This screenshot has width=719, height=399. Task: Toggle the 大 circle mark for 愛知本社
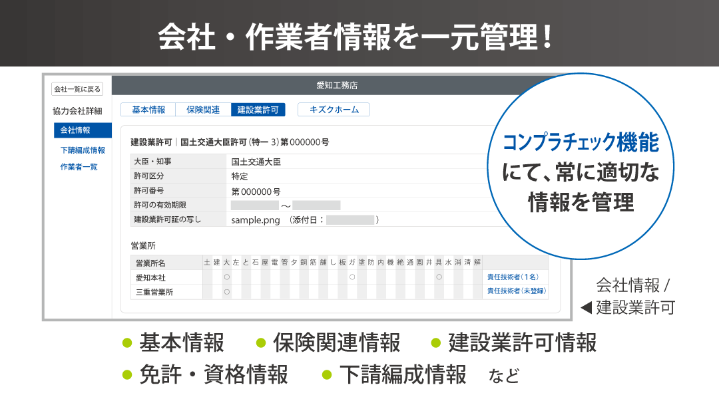click(227, 277)
